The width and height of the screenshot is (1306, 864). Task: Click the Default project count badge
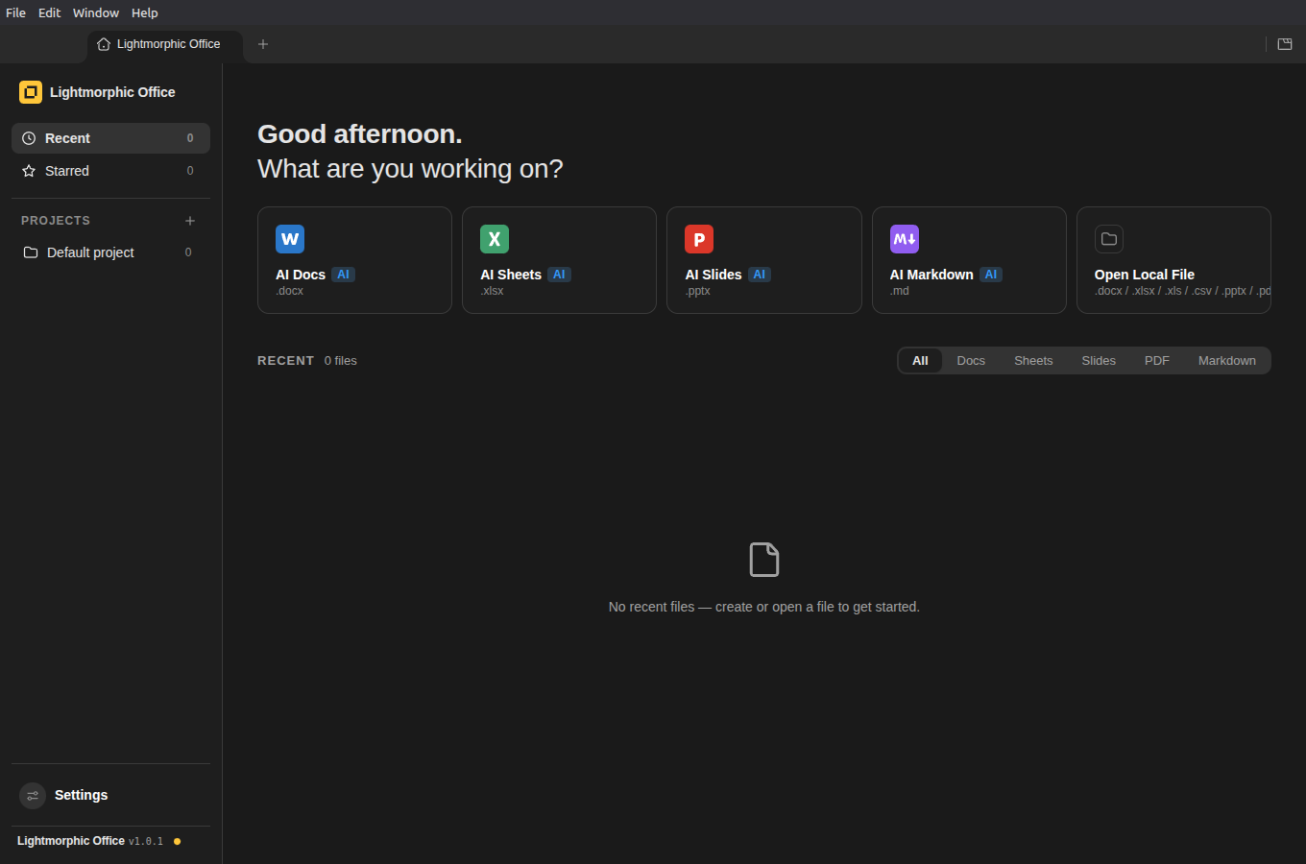[x=188, y=252]
